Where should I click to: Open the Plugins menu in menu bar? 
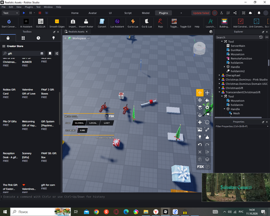pos(29,7)
